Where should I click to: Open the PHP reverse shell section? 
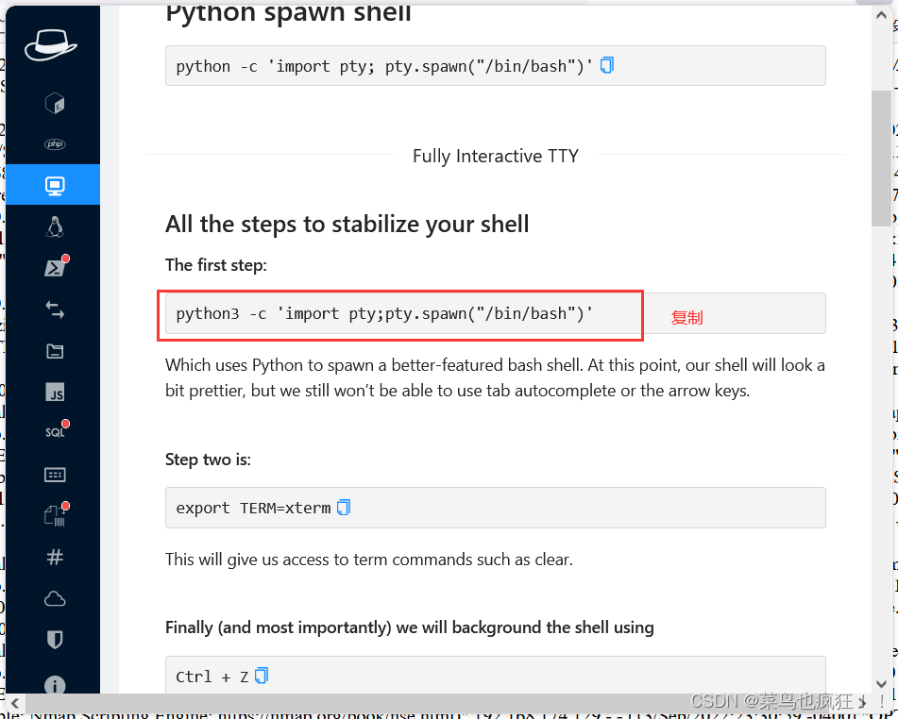pyautogui.click(x=55, y=144)
